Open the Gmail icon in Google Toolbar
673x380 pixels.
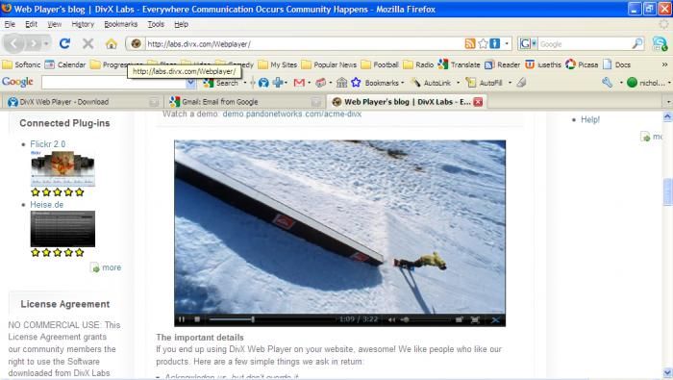click(299, 83)
